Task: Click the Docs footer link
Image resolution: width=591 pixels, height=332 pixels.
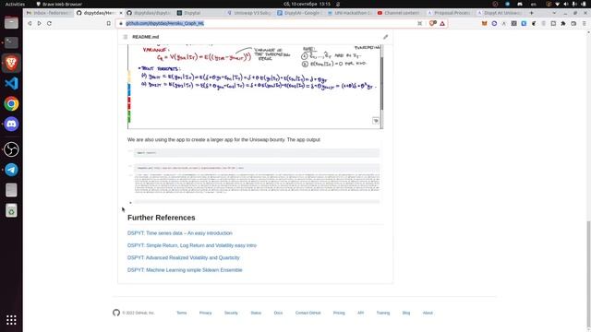Action: click(278, 313)
